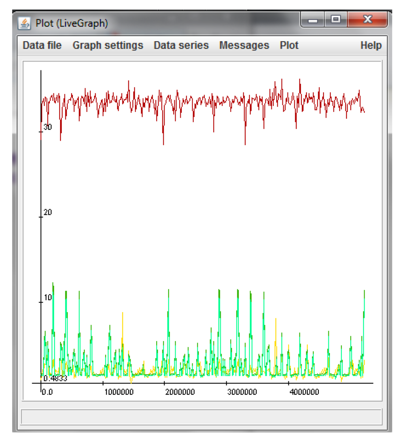Open the Graph settings menu
The height and width of the screenshot is (445, 405).
[x=108, y=45]
